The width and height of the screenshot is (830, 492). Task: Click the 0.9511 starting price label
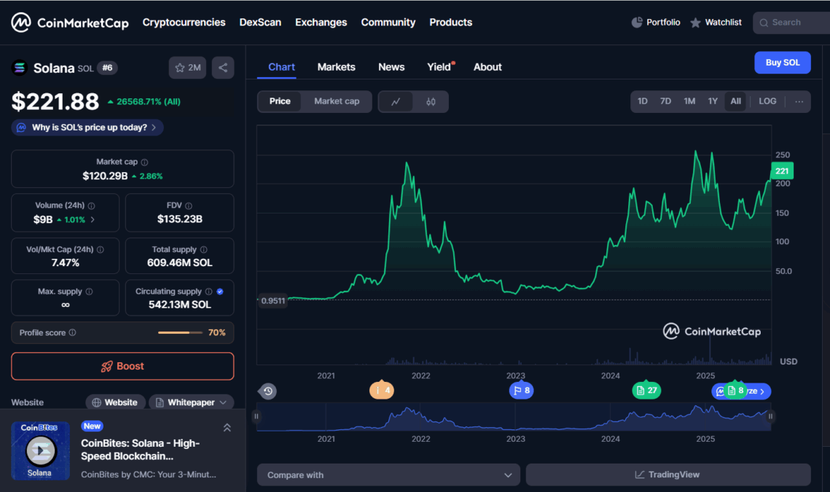point(273,301)
